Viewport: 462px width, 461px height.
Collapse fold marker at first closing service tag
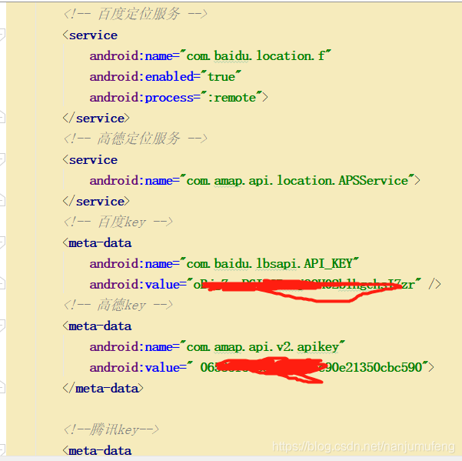pos(2,118)
